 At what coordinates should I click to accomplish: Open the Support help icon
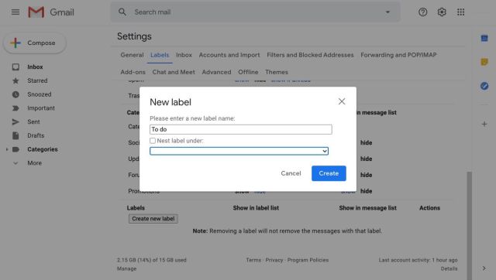tap(422, 12)
